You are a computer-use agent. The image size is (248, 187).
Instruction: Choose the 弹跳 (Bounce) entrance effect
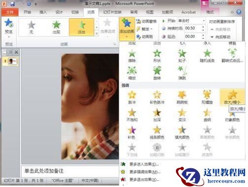182,73
